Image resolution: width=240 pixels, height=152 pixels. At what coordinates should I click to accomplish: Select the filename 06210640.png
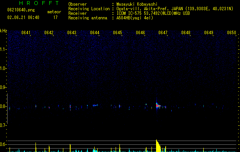coord(21,10)
